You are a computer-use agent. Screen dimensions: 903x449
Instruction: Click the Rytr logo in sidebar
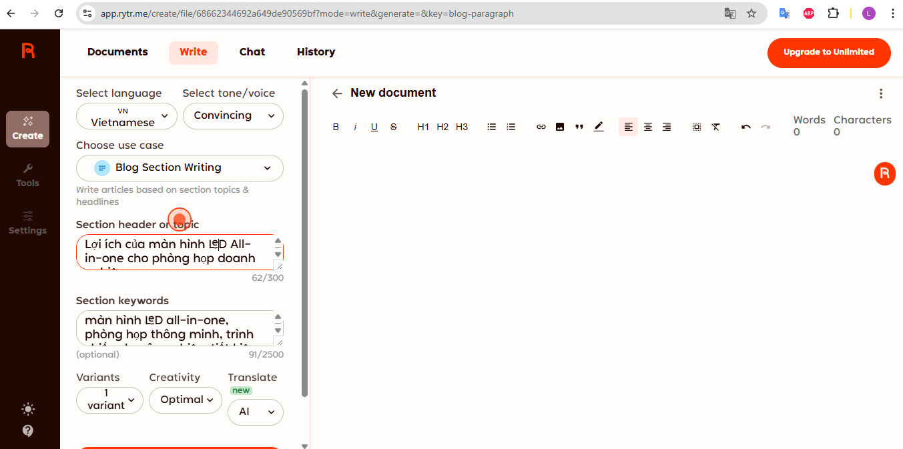point(28,51)
